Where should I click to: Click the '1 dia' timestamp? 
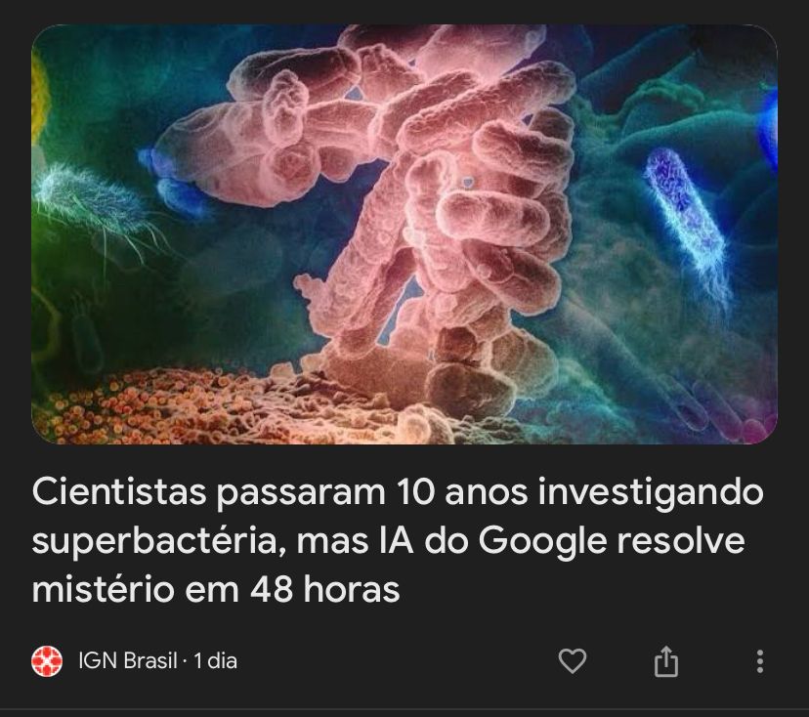[215, 660]
